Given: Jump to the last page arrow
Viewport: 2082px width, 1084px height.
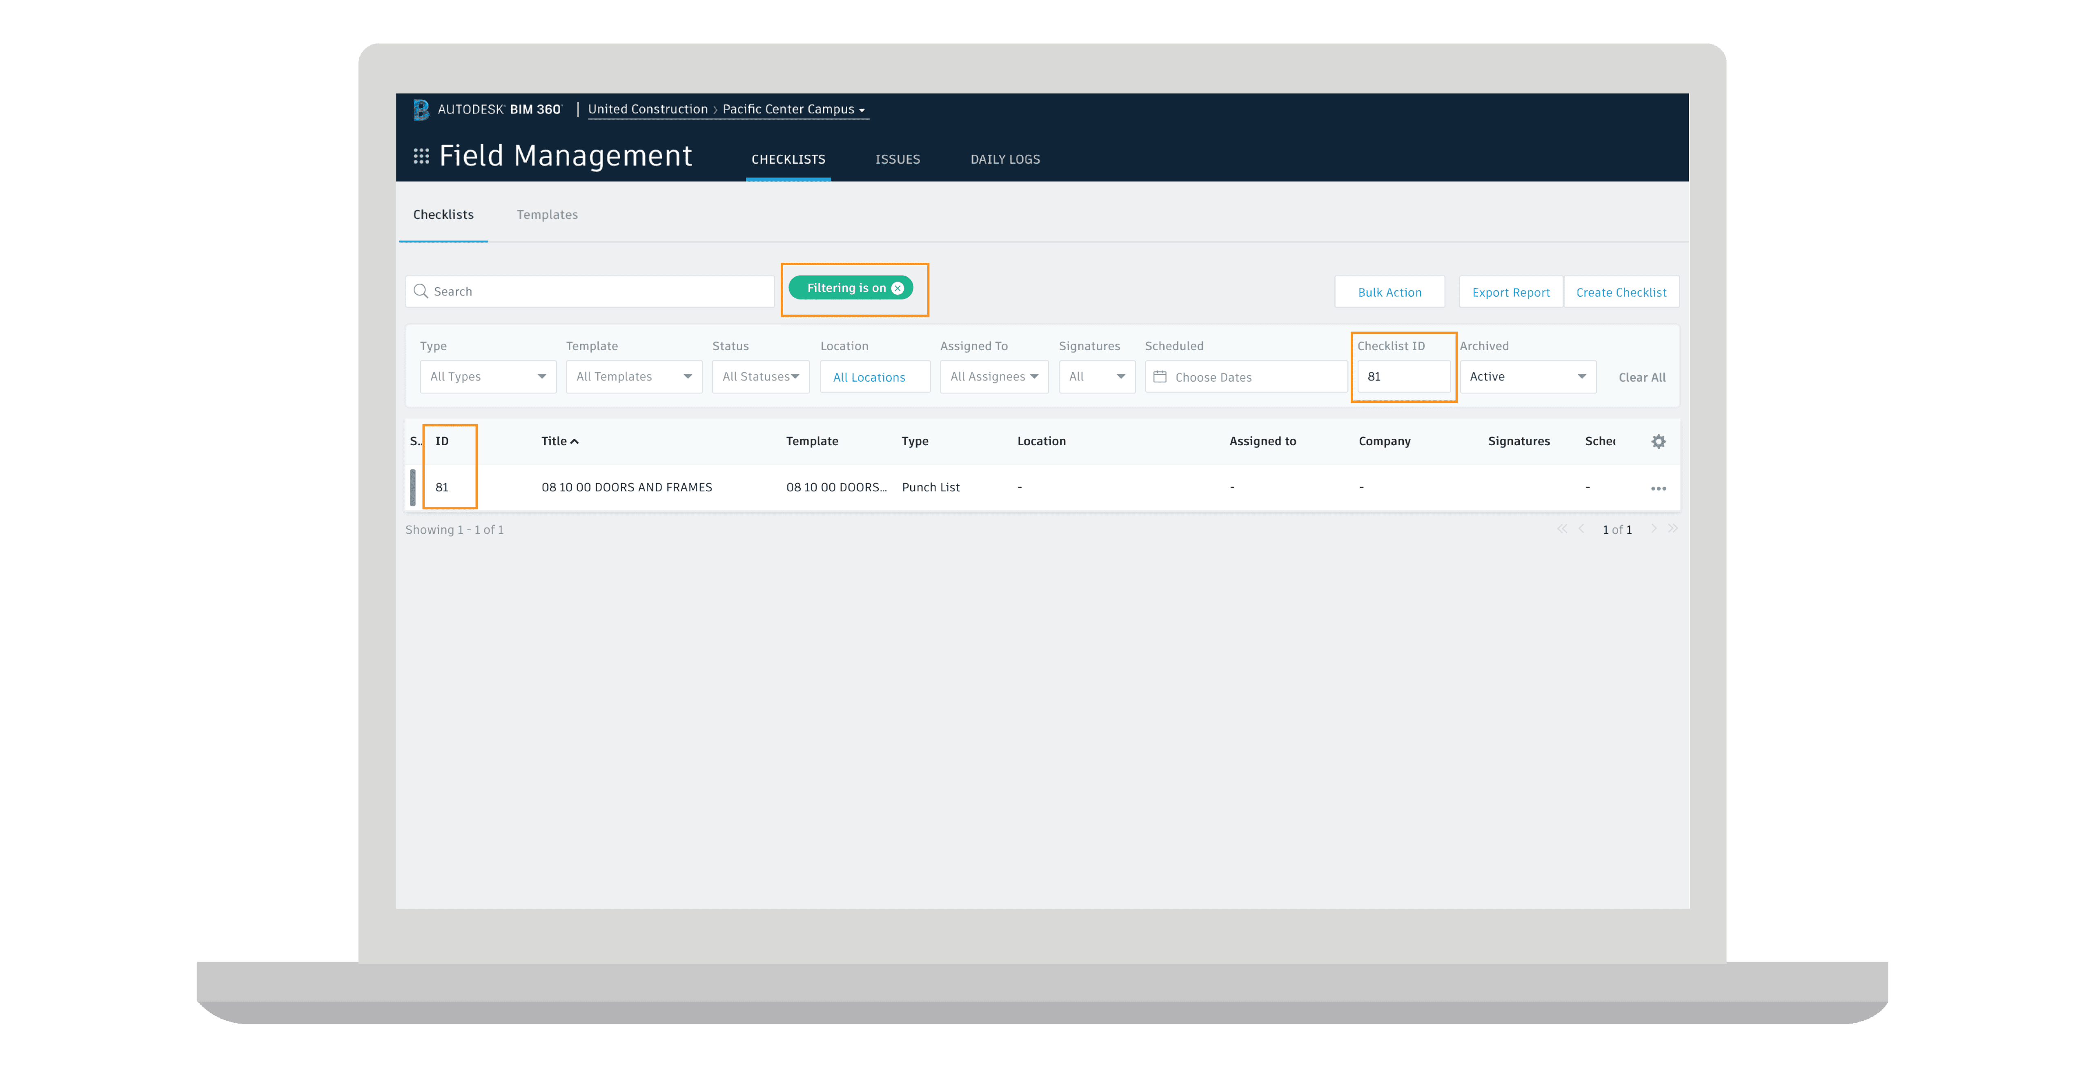Looking at the screenshot, I should (x=1672, y=529).
